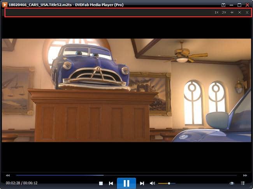Click the elapsed time 00:02:28 display
This screenshot has height=189, width=253.
pos(13,183)
